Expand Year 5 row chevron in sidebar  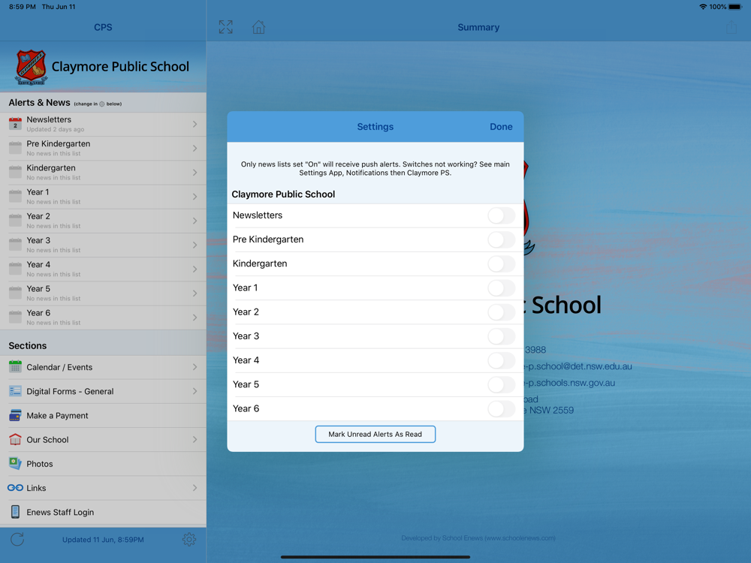click(x=195, y=293)
